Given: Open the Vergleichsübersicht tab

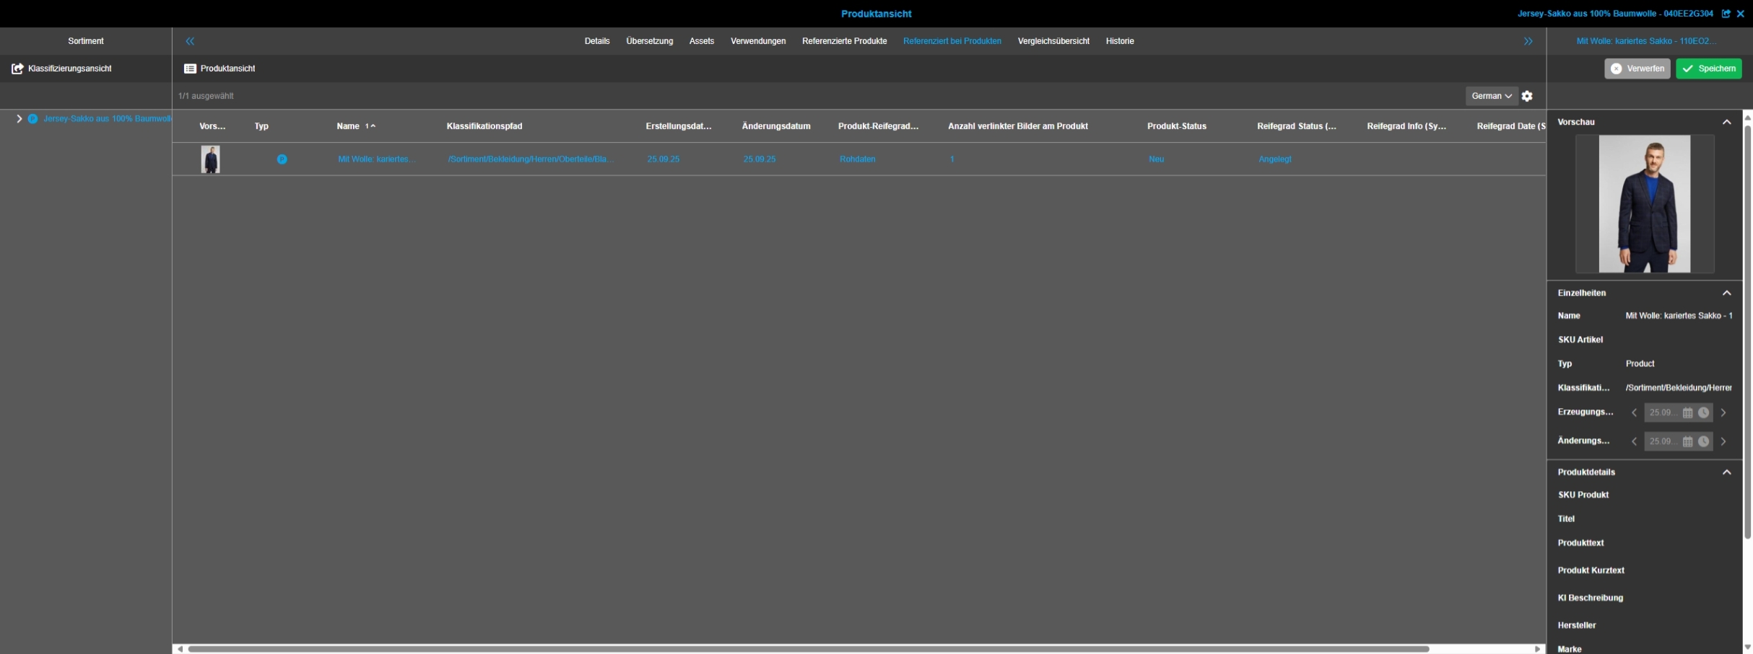Looking at the screenshot, I should click(1053, 41).
